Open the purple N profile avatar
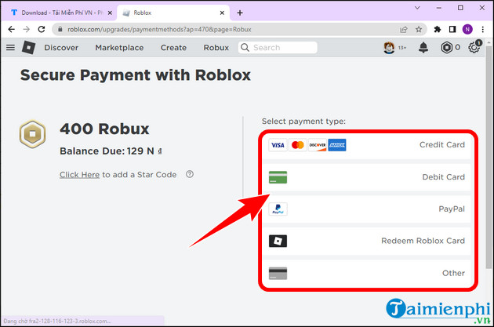The image size is (494, 327). 467,29
